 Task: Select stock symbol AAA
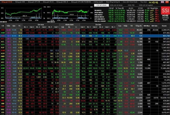tap(3, 30)
